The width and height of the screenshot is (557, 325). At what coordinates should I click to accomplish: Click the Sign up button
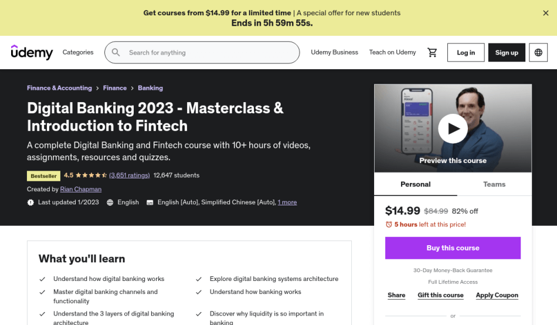click(507, 52)
